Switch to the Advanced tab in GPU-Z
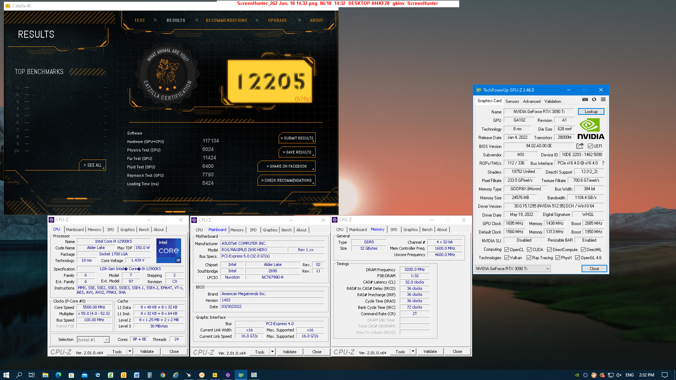676x380 pixels. pos(531,101)
